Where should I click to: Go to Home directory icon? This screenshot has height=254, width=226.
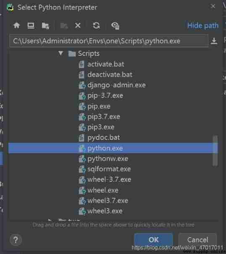point(17,26)
